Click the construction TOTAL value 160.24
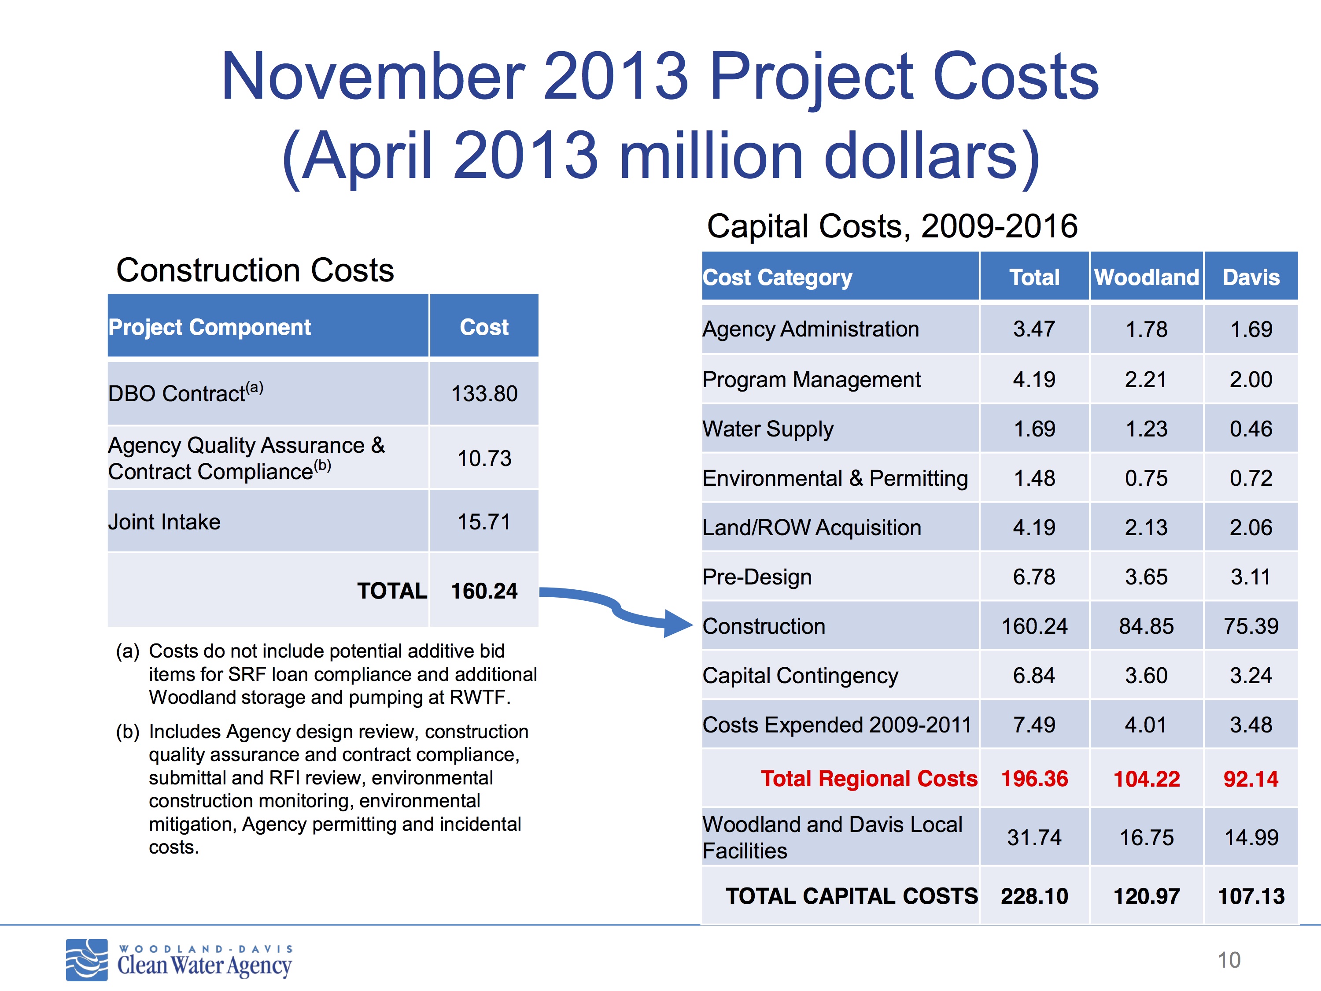 484,591
